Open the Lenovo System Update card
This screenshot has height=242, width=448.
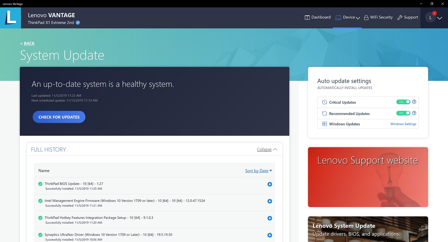click(368, 229)
